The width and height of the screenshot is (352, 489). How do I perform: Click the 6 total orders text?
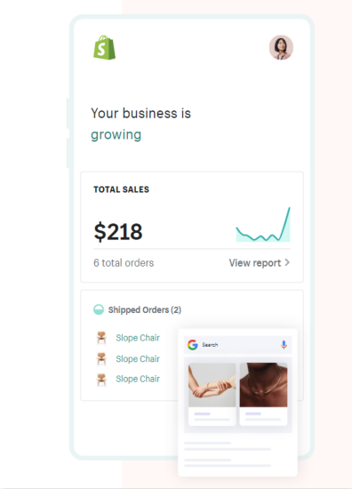pyautogui.click(x=124, y=263)
